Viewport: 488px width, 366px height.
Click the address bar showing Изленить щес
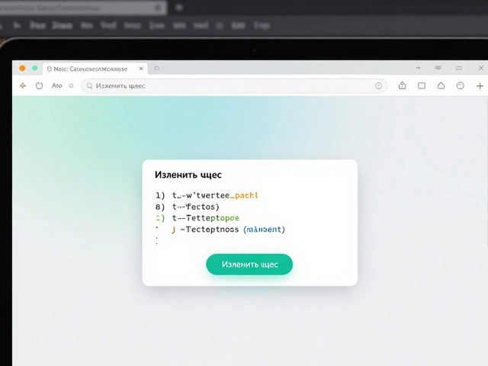(234, 86)
